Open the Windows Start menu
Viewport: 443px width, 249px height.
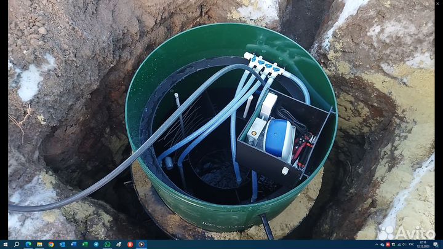coord(5,244)
